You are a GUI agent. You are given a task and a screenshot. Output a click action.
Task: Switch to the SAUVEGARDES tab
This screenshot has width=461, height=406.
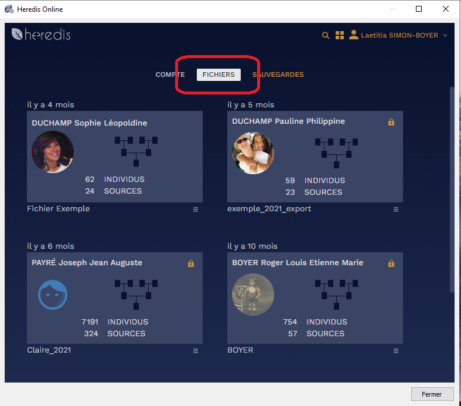[x=278, y=75]
